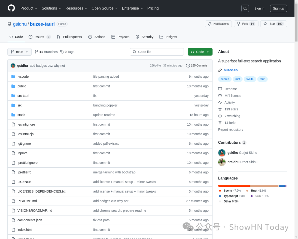Viewport: 298px width, 239px height.
Task: Select the rust topic tag
Action: (238, 79)
